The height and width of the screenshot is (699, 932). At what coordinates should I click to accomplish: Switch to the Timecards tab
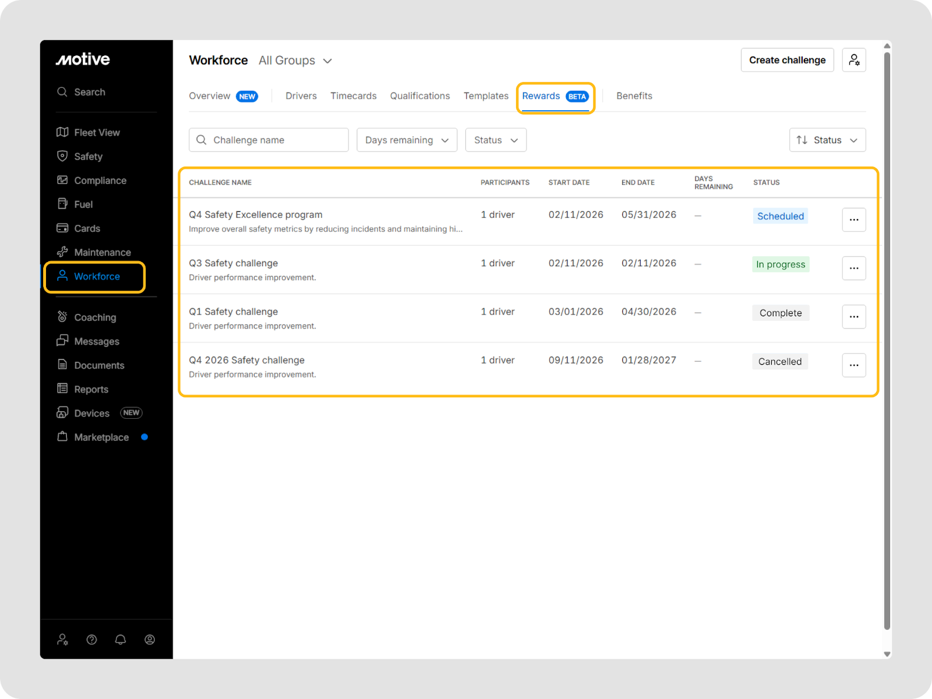point(353,96)
